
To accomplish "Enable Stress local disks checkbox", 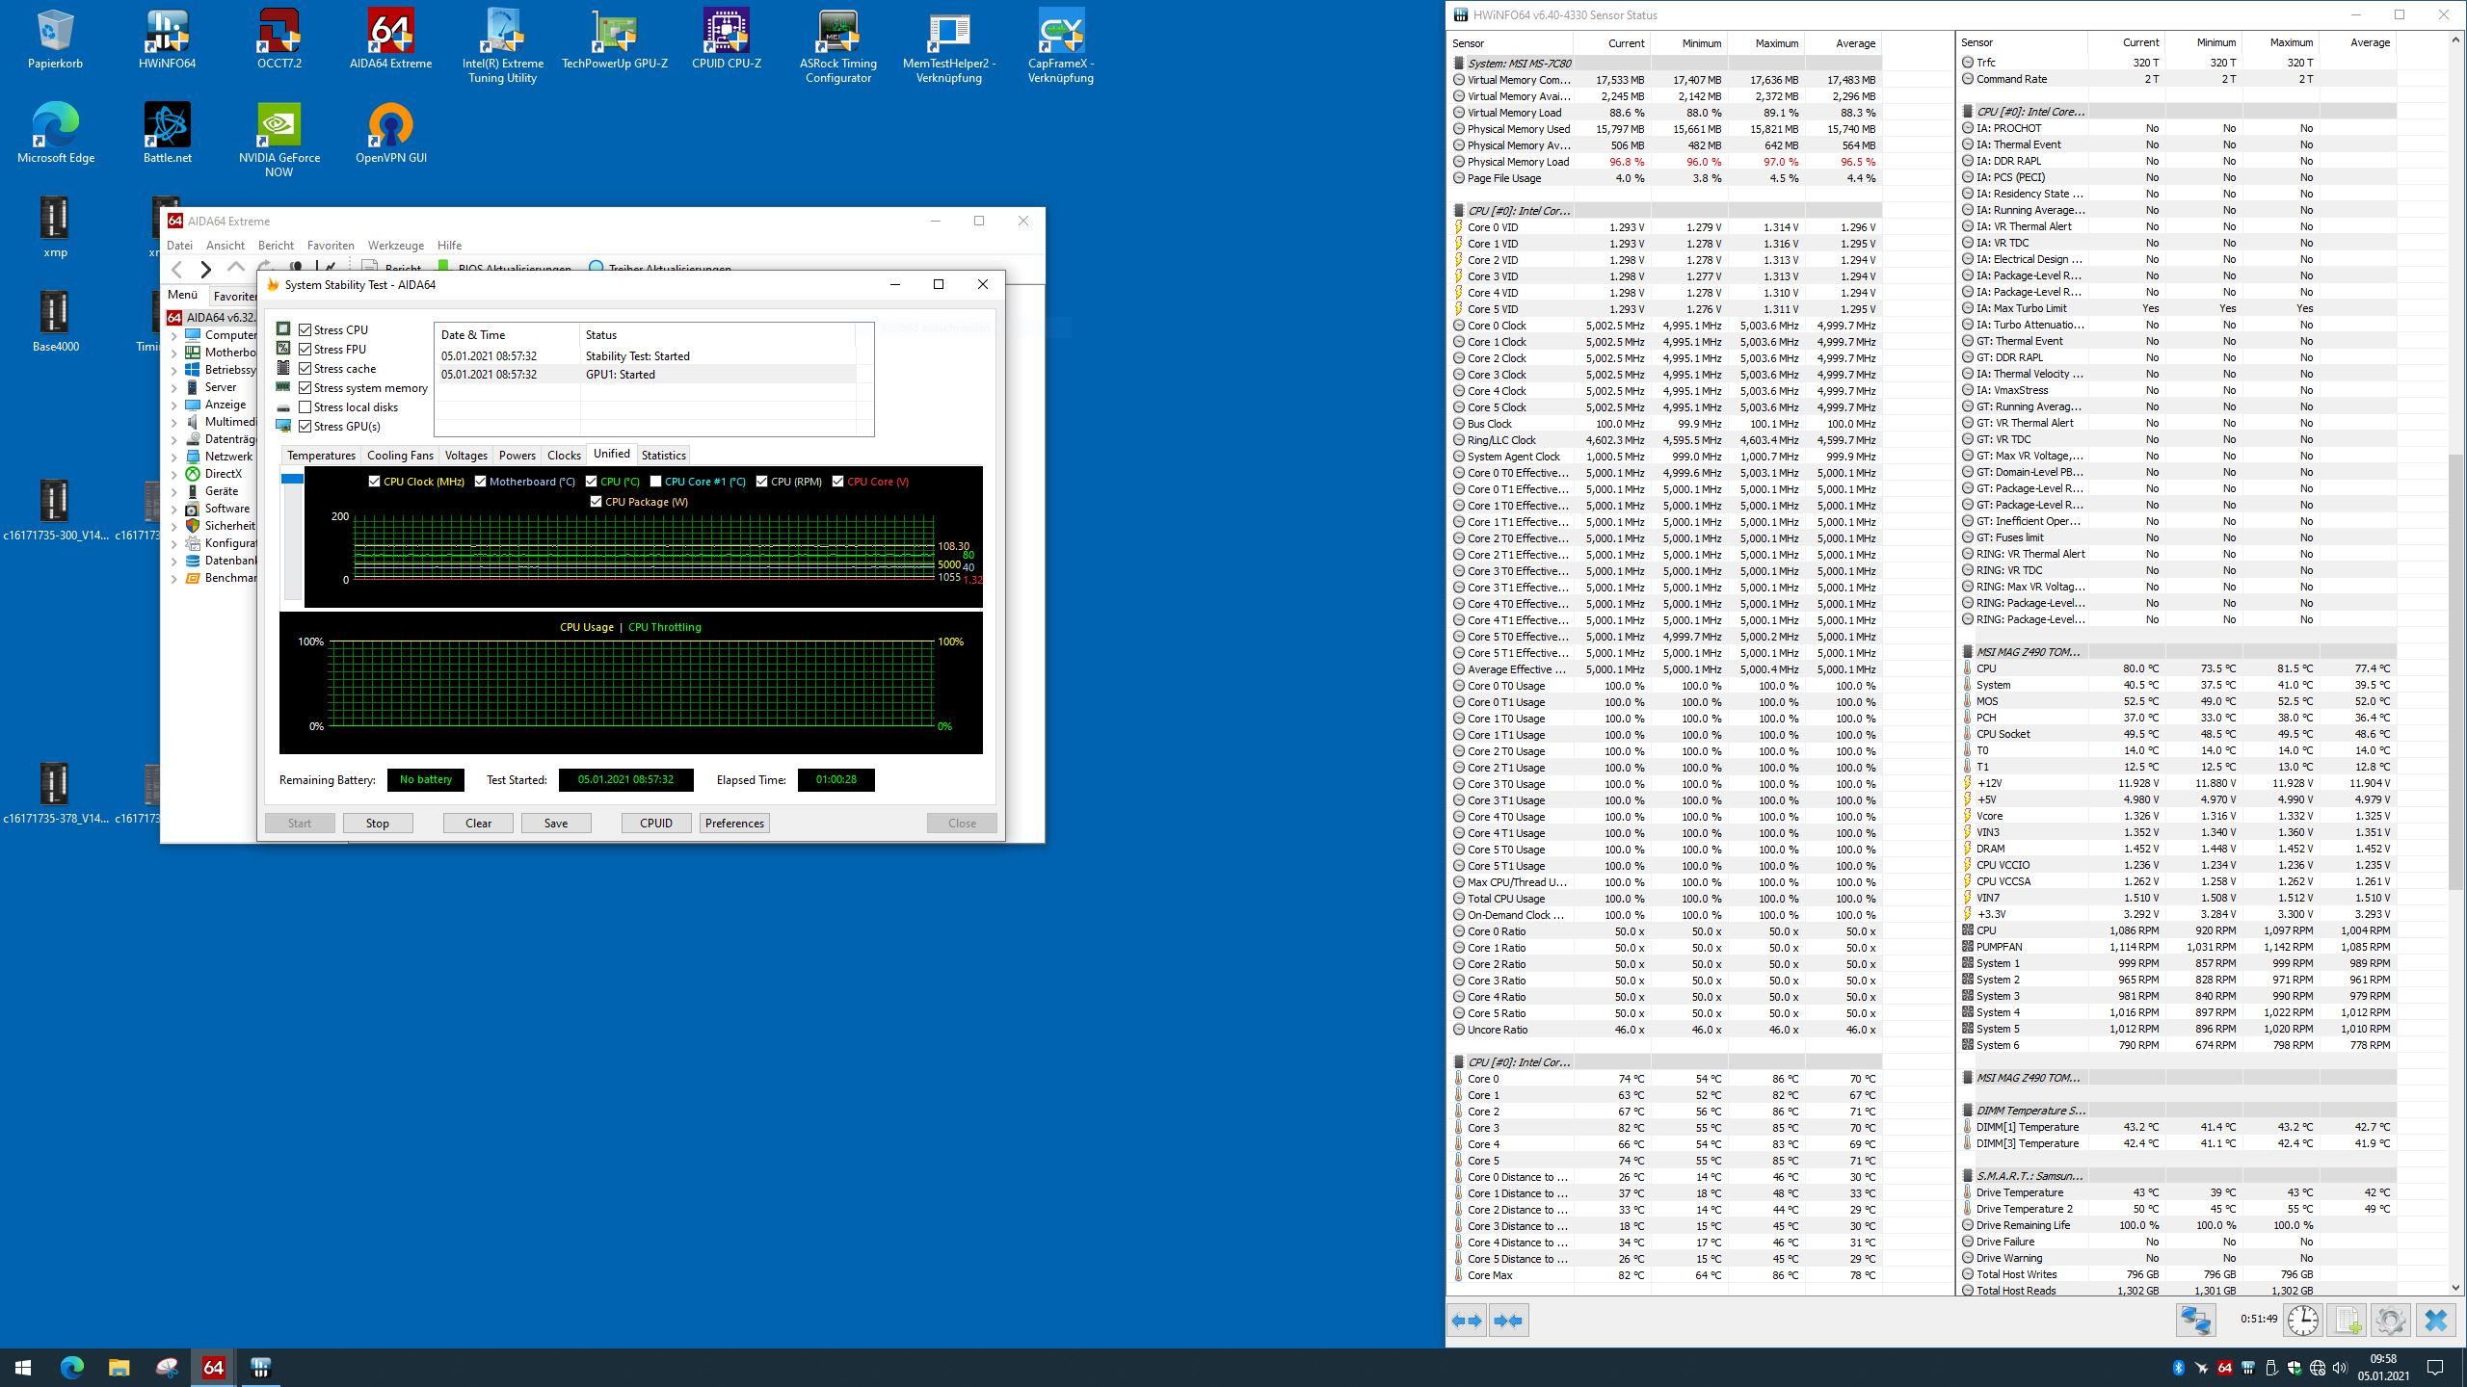I will point(305,406).
